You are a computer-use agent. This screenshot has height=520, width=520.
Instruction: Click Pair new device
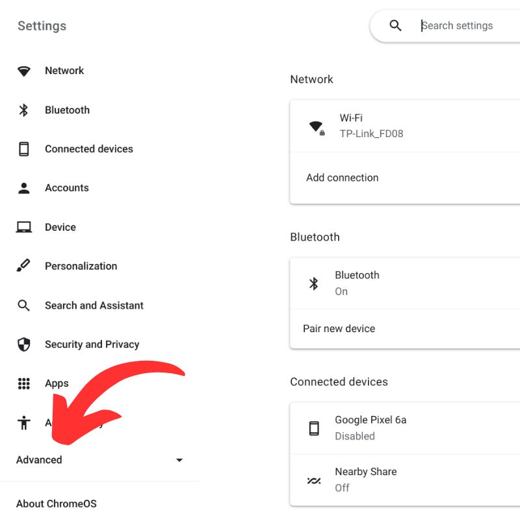339,329
